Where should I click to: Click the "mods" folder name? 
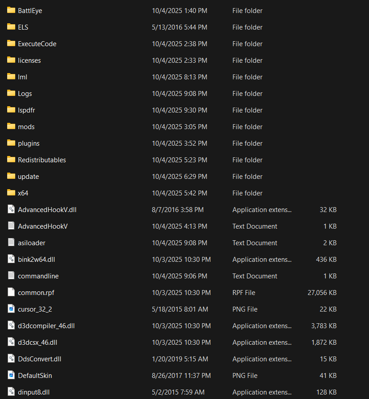26,127
